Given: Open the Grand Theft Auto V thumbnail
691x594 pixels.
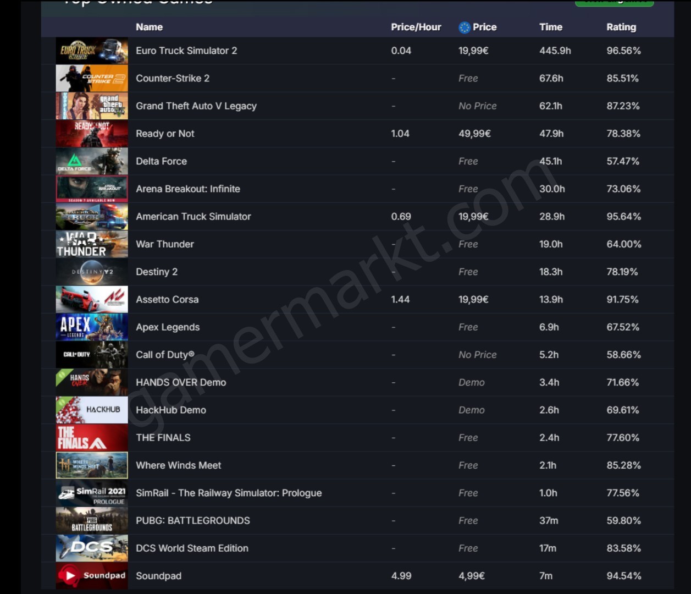Looking at the screenshot, I should click(x=92, y=106).
